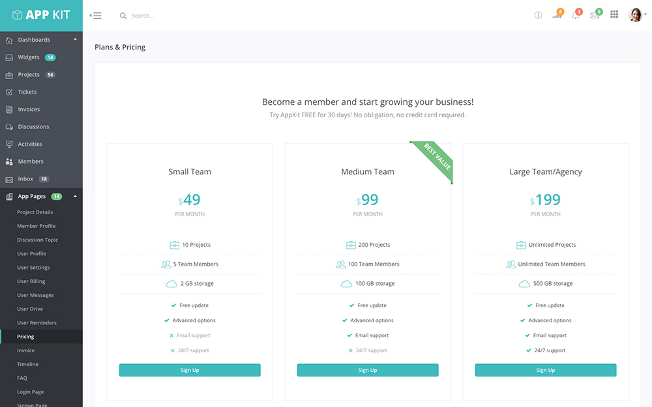This screenshot has height=407, width=652.
Task: Open mail envelope icon with badge 5
Action: (x=596, y=14)
